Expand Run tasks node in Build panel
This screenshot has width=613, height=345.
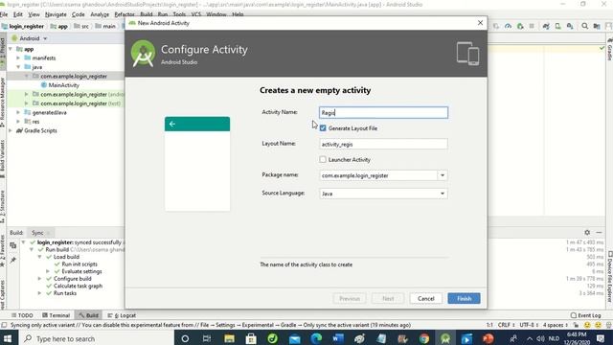pos(39,293)
